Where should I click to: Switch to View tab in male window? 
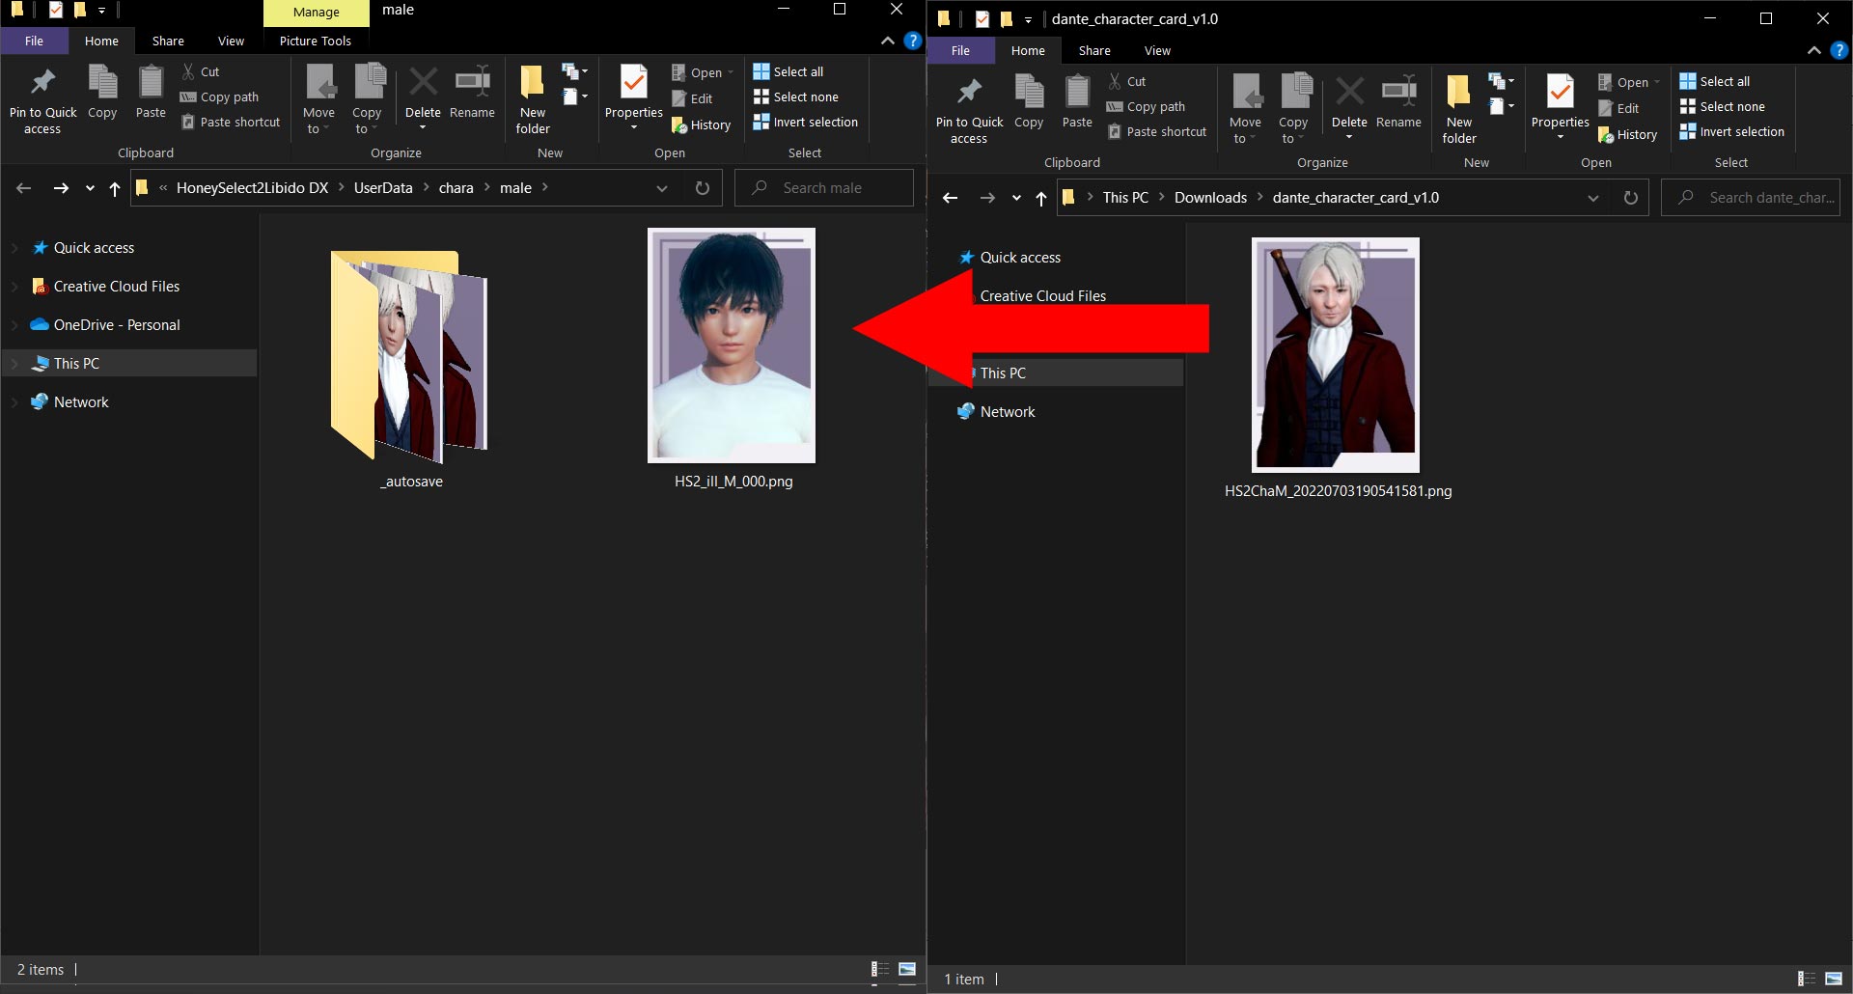(231, 41)
